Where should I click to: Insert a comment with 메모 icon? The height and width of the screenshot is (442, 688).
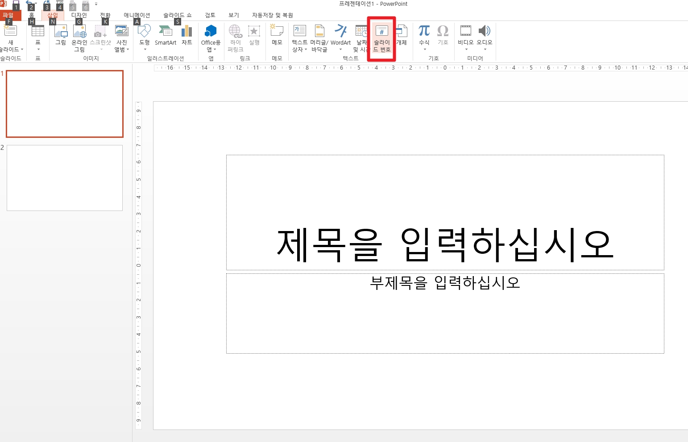point(277,31)
